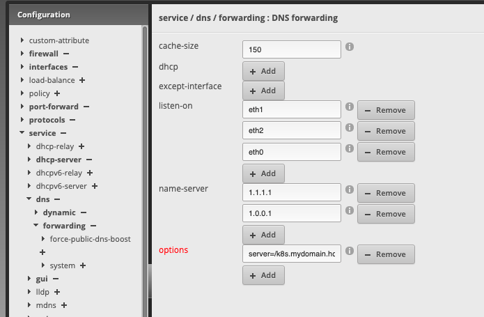Remove the eth2 listen-on interface
This screenshot has height=317, width=484.
(x=386, y=131)
